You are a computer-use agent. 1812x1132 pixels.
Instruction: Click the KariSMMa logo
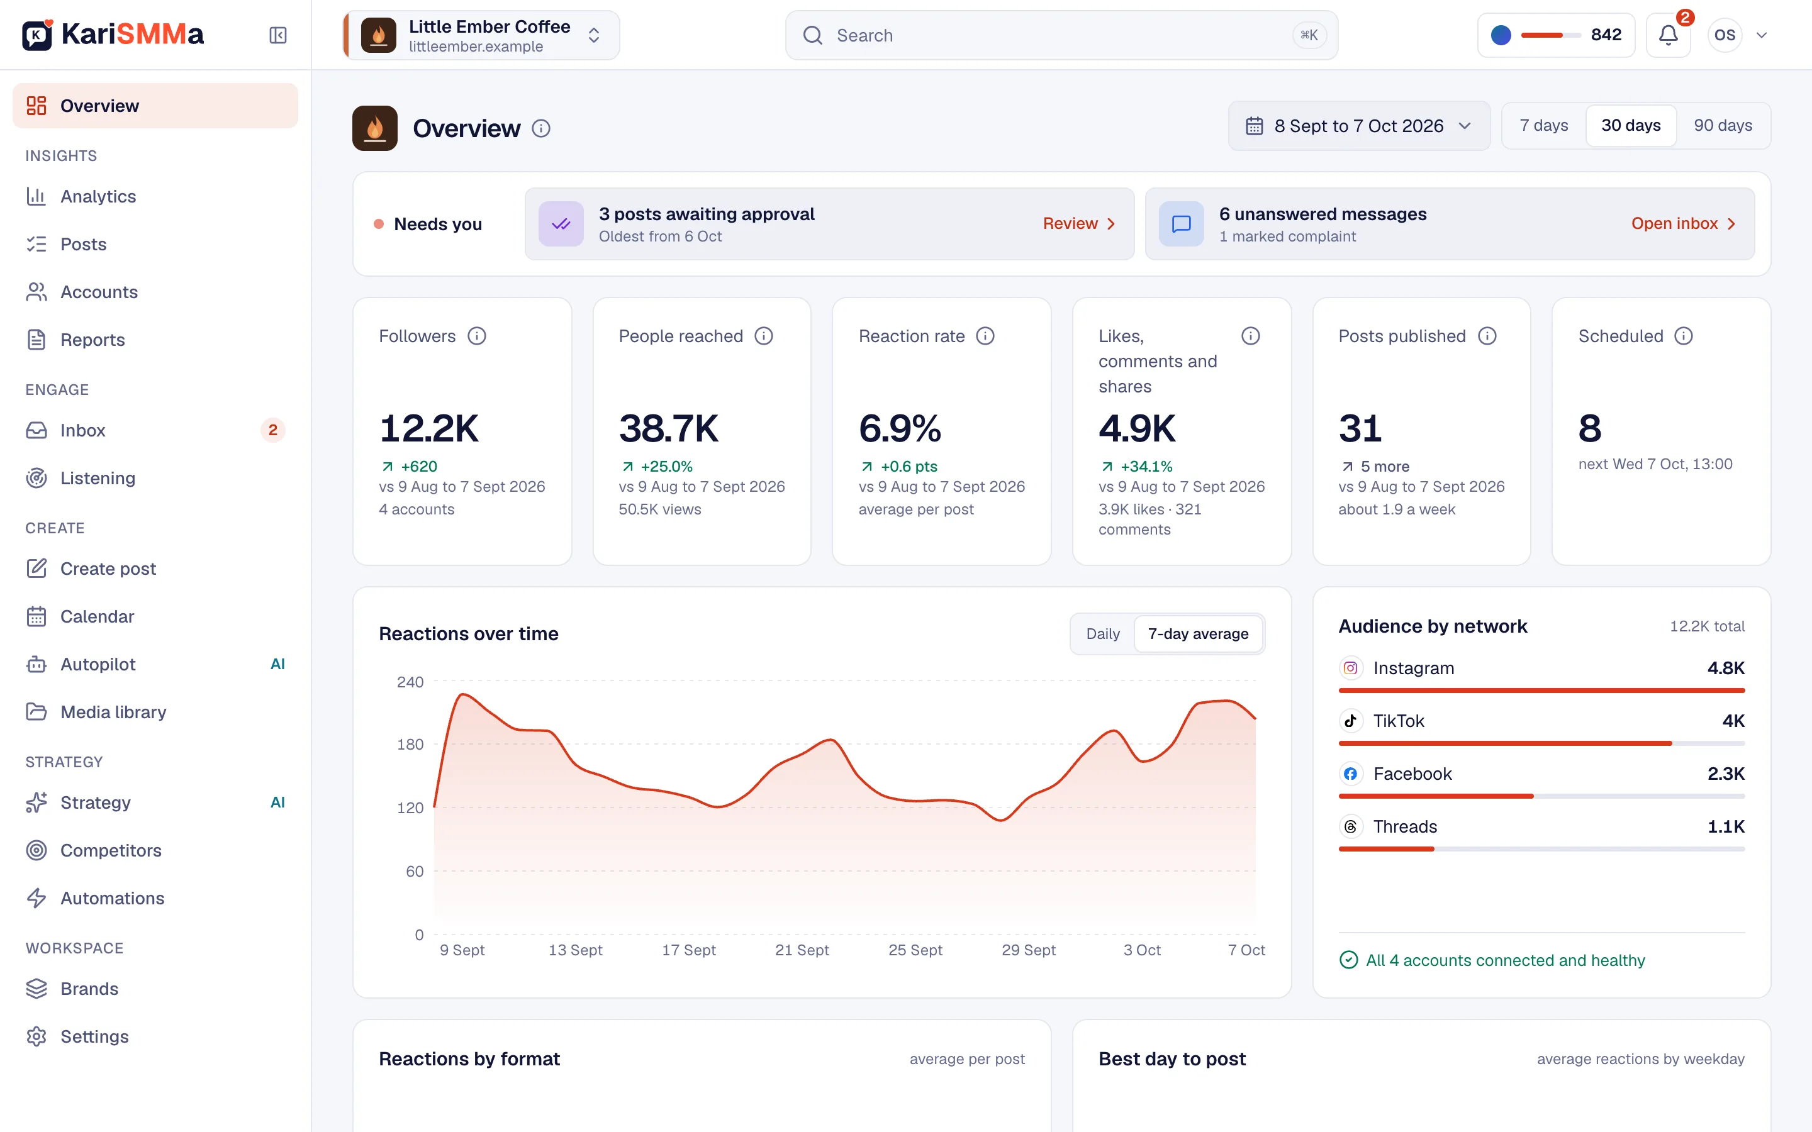pos(113,35)
